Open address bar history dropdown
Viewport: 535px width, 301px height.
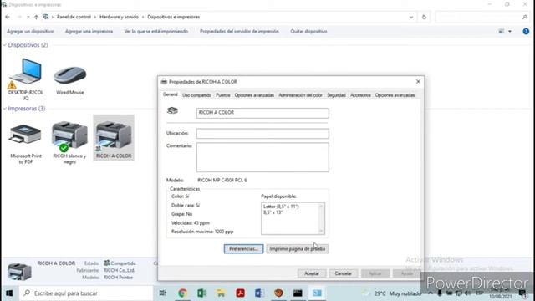pyautogui.click(x=411, y=17)
